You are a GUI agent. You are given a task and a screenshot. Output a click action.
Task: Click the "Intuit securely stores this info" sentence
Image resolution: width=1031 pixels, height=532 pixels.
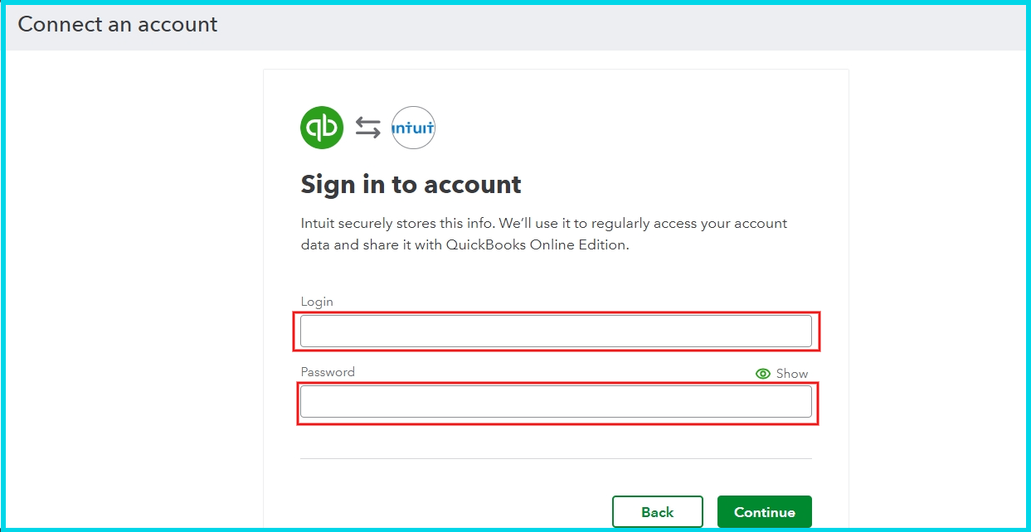(x=396, y=224)
